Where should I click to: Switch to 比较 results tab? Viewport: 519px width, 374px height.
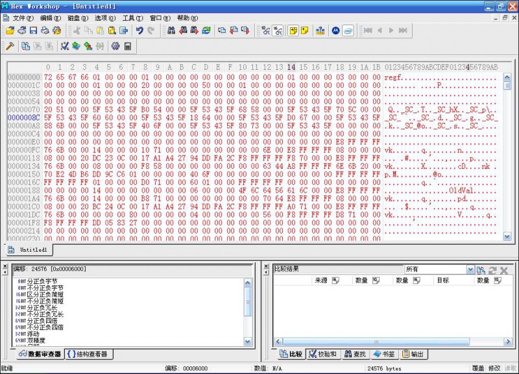pyautogui.click(x=291, y=354)
